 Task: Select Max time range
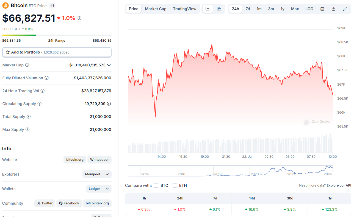point(295,9)
